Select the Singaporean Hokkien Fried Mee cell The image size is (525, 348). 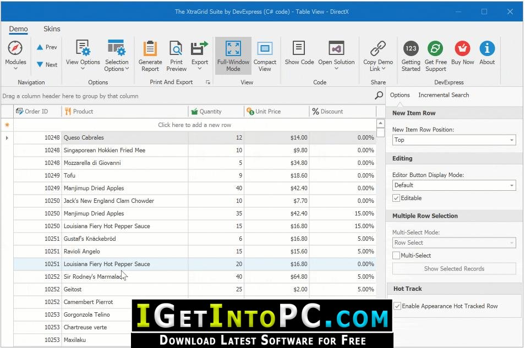tap(125, 150)
